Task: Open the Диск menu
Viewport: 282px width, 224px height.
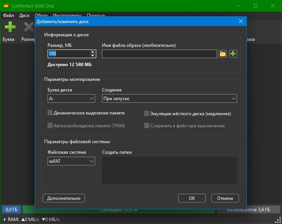Action: [x=24, y=15]
